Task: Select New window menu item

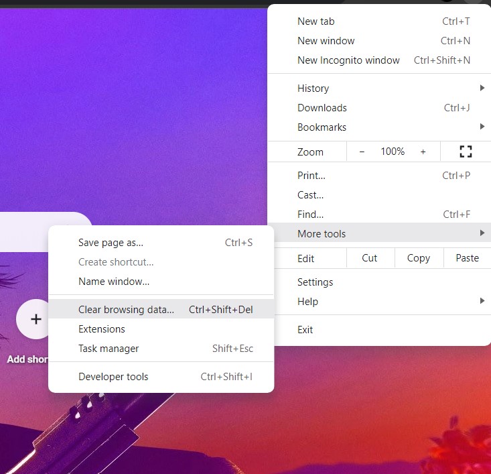Action: pyautogui.click(x=380, y=41)
